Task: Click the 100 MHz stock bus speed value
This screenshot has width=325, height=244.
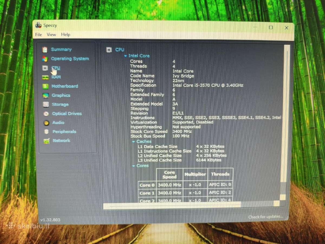Action: [181, 136]
